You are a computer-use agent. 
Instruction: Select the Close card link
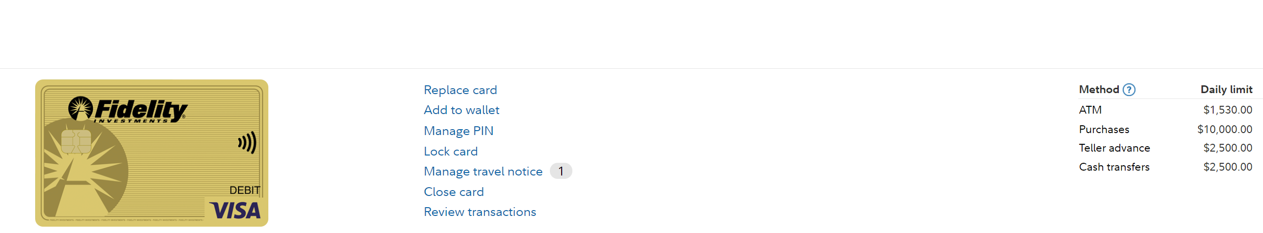[x=454, y=192]
